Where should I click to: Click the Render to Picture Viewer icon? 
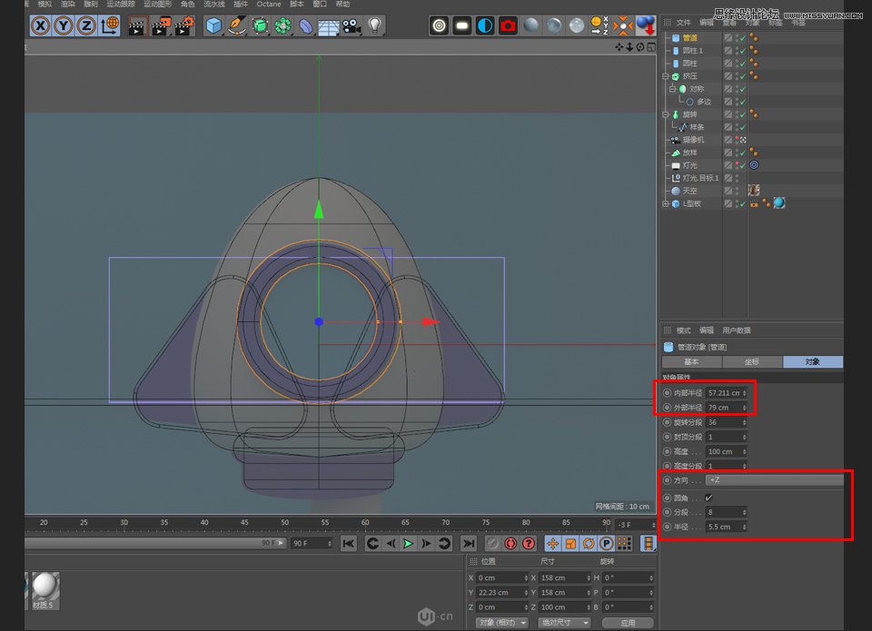pos(160,25)
